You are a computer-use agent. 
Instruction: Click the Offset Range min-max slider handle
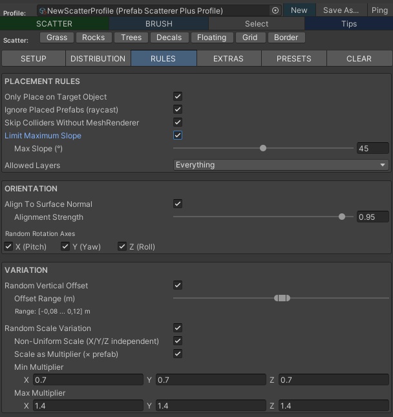point(282,298)
